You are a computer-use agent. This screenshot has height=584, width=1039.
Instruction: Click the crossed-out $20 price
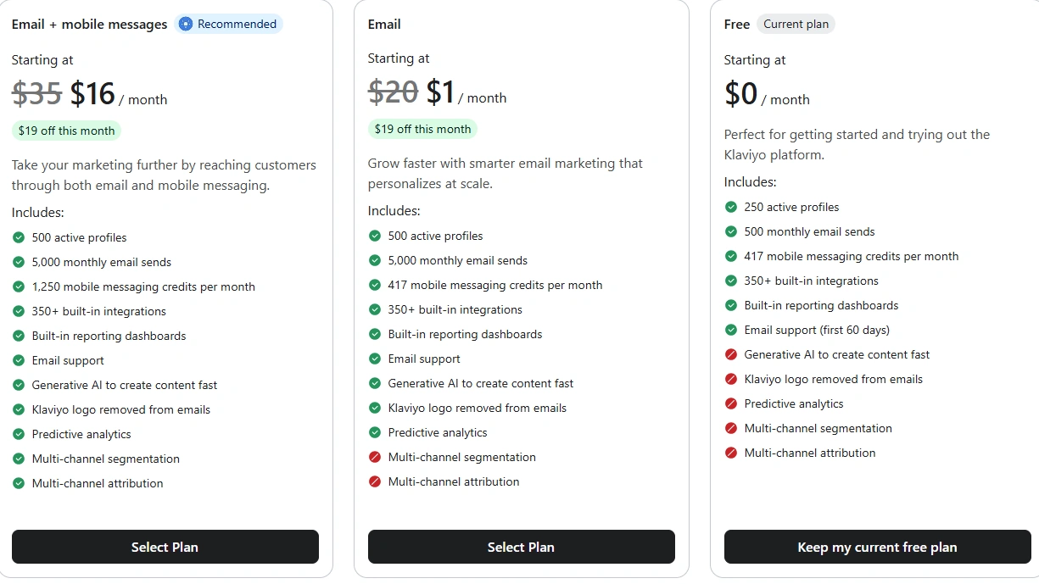coord(394,92)
